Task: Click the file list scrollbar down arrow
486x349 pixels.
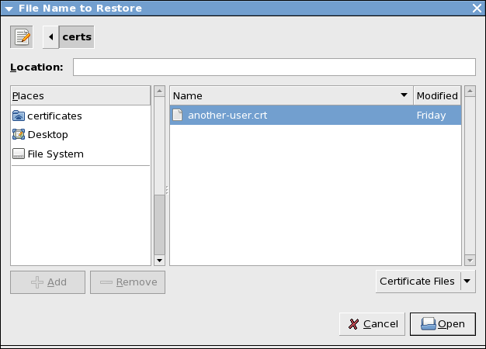Action: click(470, 261)
